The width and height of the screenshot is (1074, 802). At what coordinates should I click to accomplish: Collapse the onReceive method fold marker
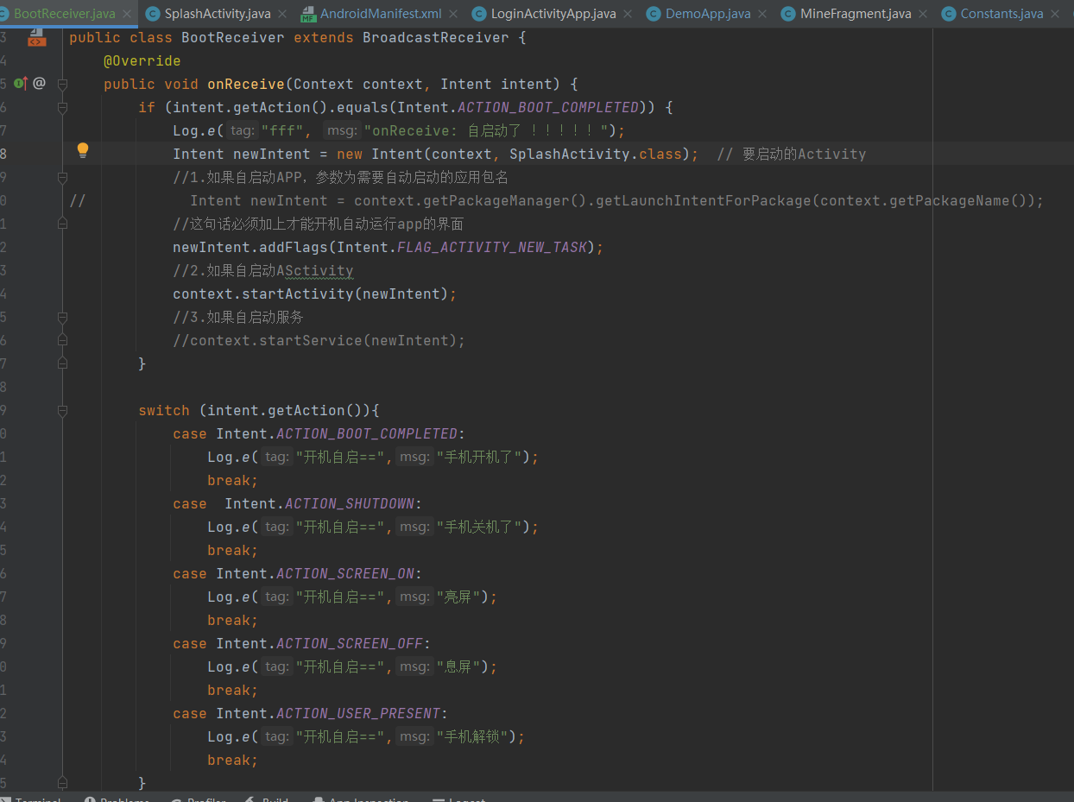(x=62, y=85)
